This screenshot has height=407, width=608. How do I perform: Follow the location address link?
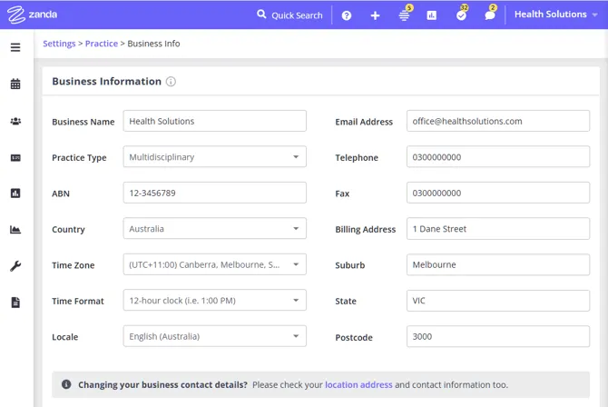[358, 384]
